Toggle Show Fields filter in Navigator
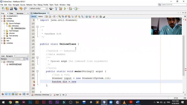 click(x=6, y=94)
